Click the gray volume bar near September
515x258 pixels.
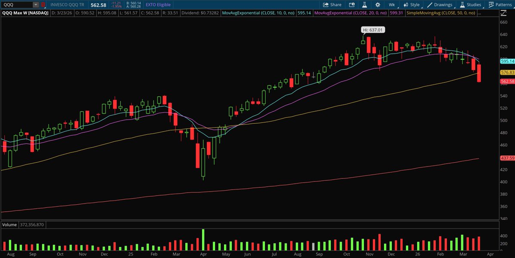[313, 247]
